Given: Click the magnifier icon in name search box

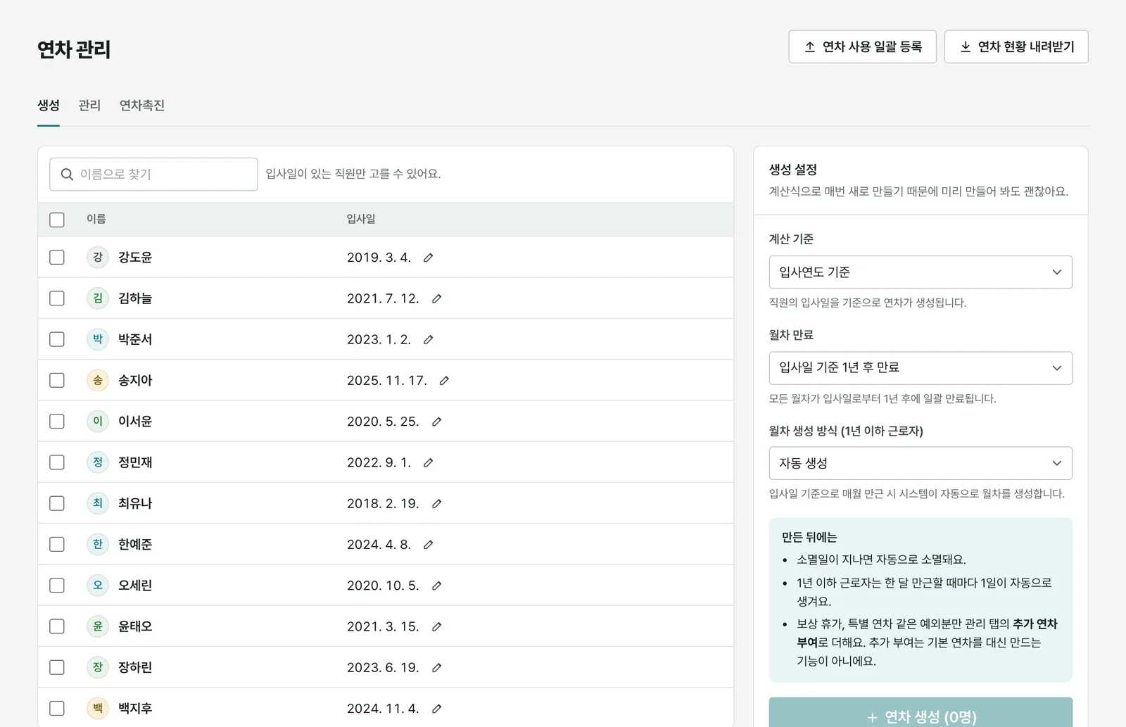Looking at the screenshot, I should (x=67, y=174).
